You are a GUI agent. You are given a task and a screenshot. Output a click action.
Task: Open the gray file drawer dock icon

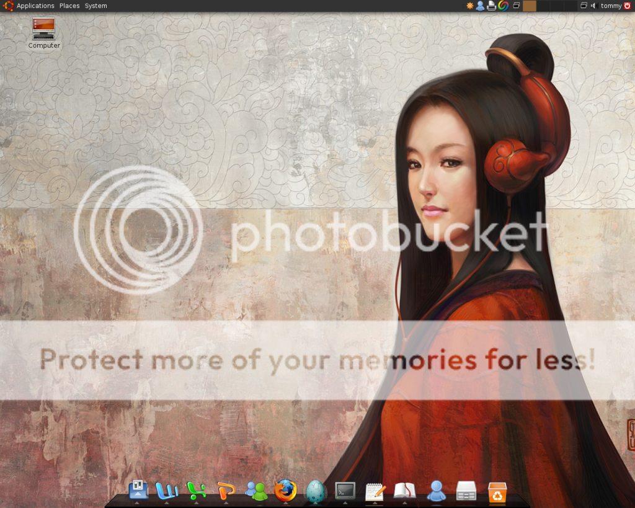(466, 491)
